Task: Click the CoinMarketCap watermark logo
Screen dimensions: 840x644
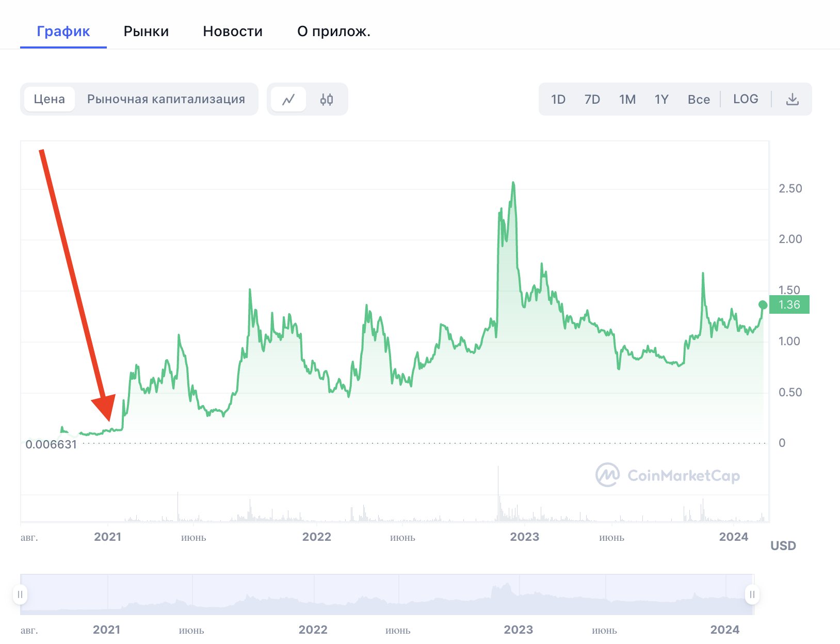Action: pos(668,475)
